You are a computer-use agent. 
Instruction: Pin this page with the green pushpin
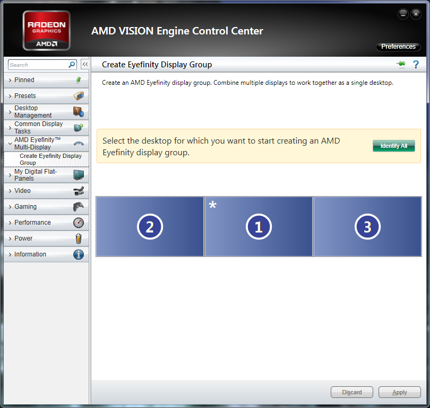point(401,64)
